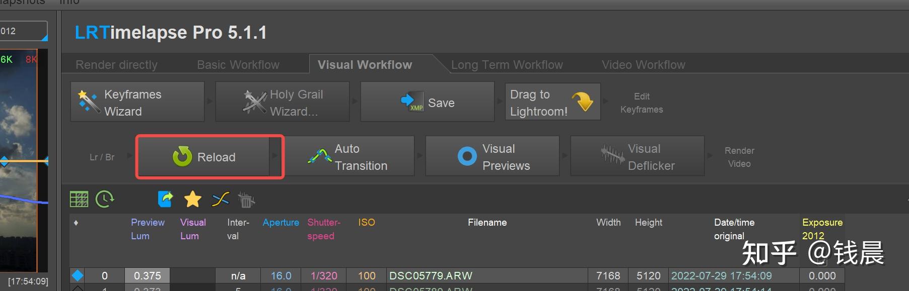Click the green table grid icon
Image resolution: width=909 pixels, height=291 pixels.
point(79,200)
